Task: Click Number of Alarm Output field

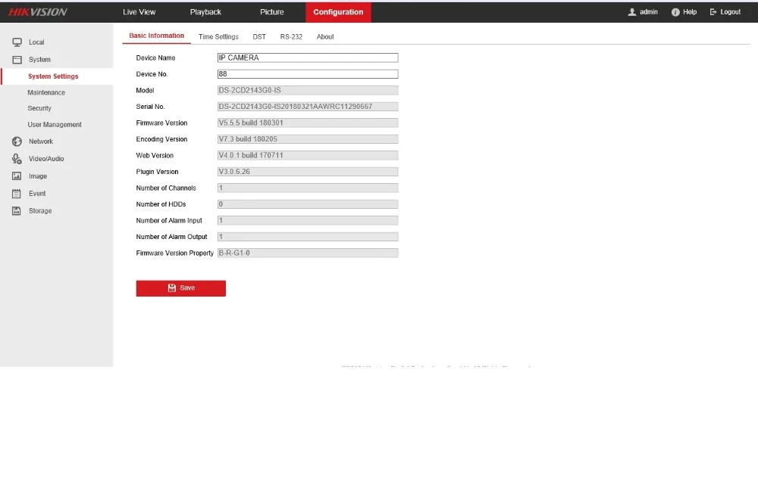Action: [x=308, y=237]
